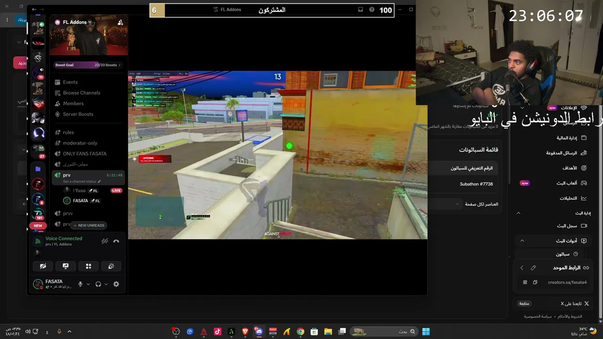Screen dimensions: 603x339
Task: Click the screen share button
Action: (65, 266)
